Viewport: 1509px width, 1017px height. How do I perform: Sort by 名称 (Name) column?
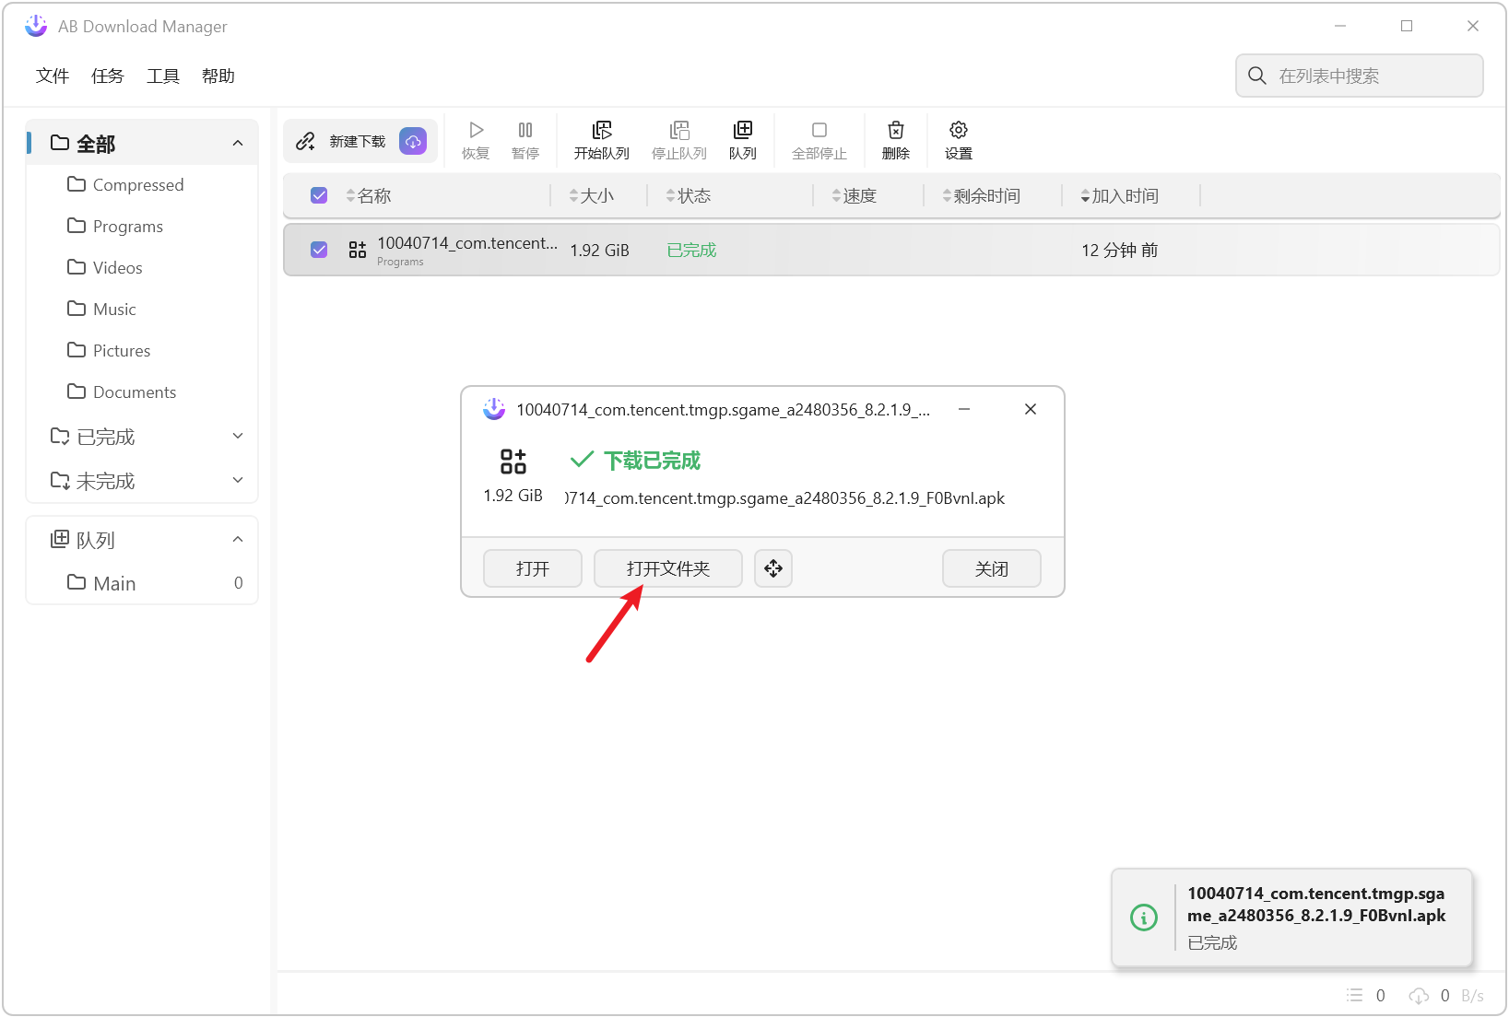pos(369,195)
